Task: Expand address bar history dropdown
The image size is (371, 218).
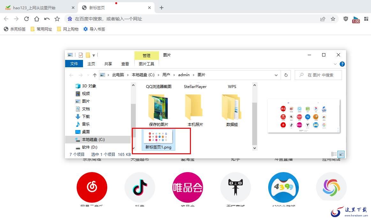Action: pyautogui.click(x=276, y=75)
